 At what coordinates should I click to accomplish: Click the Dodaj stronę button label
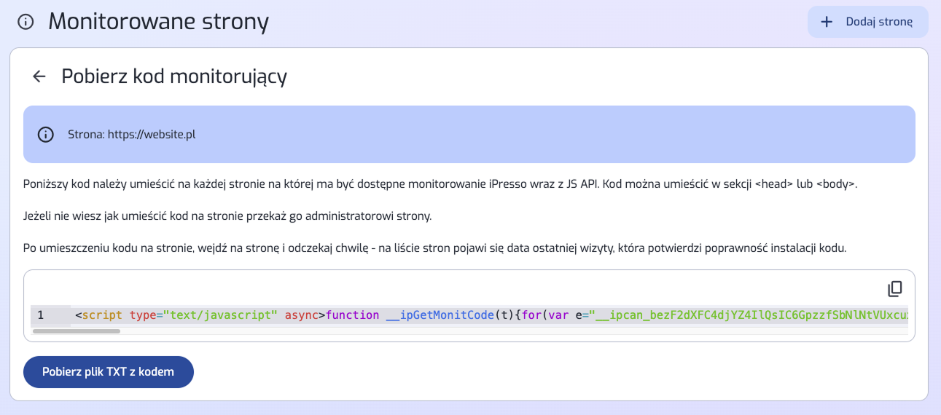[879, 22]
